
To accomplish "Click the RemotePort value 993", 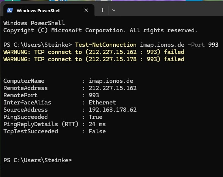I will pos(94,95).
